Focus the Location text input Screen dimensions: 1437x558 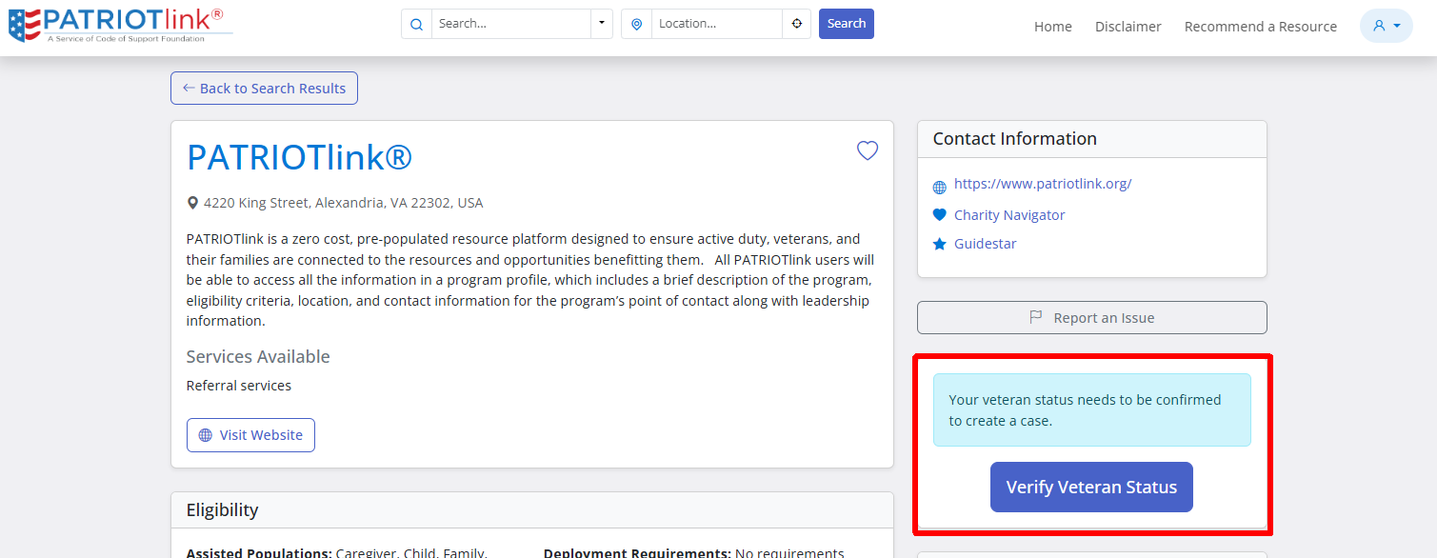(717, 24)
